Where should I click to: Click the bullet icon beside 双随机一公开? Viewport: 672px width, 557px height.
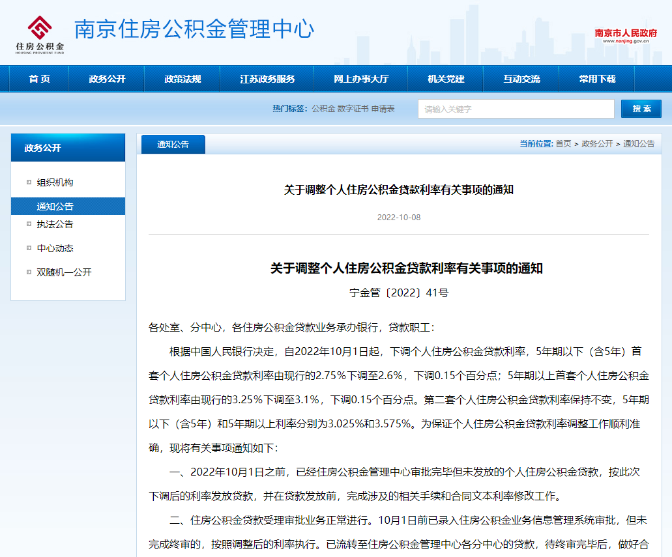pos(29,272)
